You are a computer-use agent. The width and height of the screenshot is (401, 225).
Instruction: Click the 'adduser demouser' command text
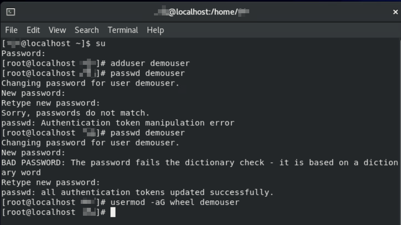[x=150, y=63]
